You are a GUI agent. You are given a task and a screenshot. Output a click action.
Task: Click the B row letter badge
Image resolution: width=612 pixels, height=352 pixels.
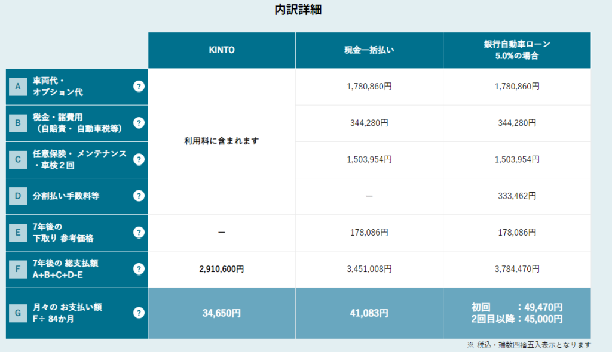click(x=18, y=123)
